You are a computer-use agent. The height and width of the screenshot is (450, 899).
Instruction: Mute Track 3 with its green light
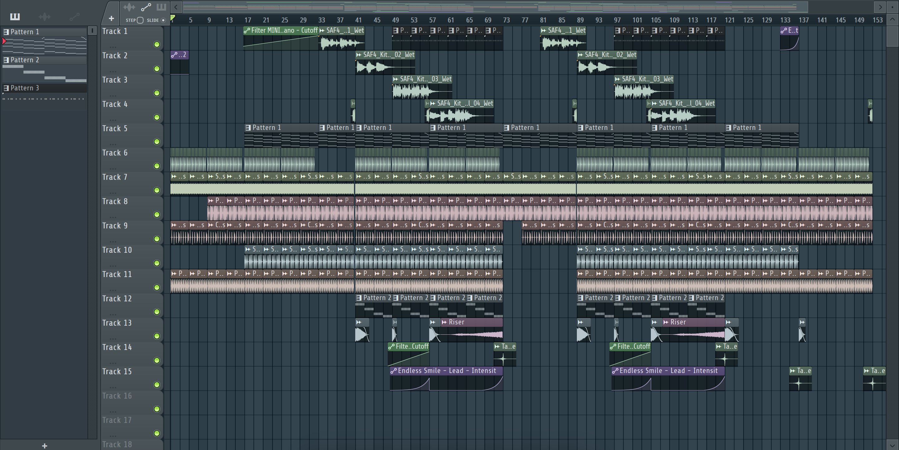point(157,93)
